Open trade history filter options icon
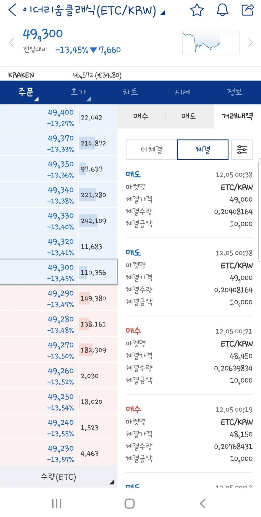This screenshot has width=261, height=517. (x=242, y=149)
